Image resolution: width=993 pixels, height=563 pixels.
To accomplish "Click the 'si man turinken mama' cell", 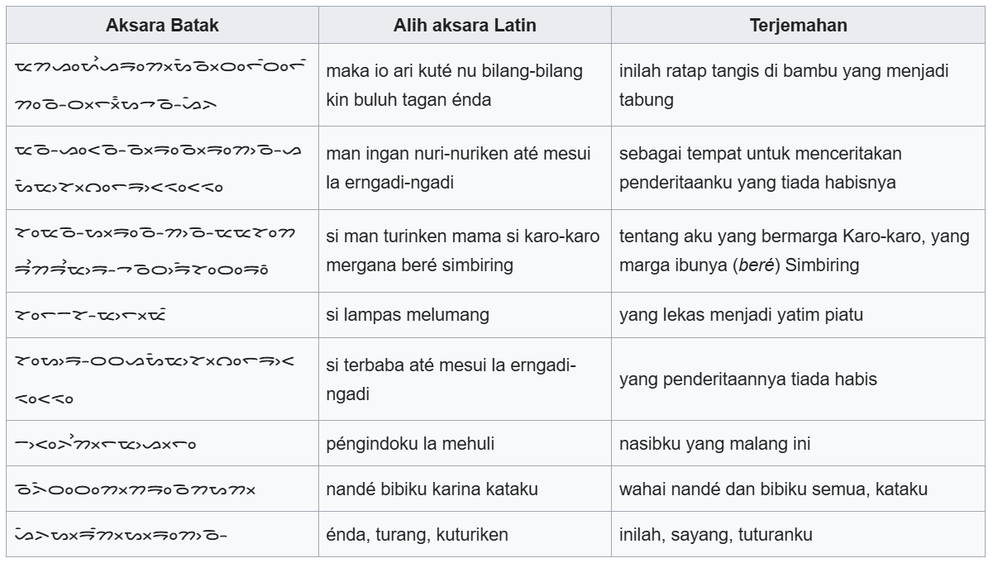I will pyautogui.click(x=462, y=250).
